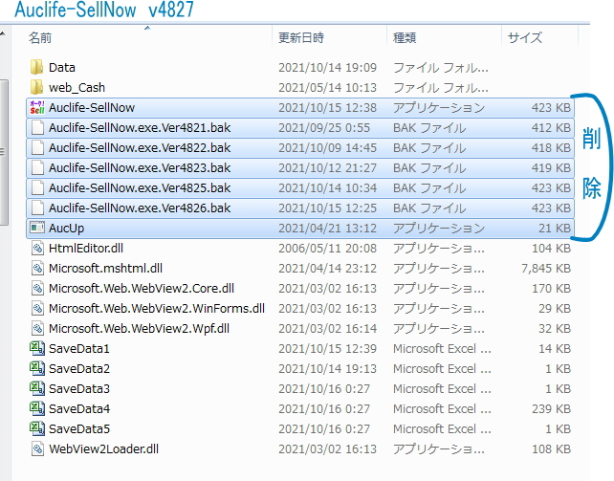Click the date 2021/10/15 12:38
This screenshot has width=614, height=481.
pos(327,108)
